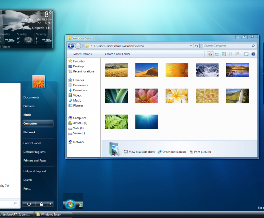Click the refresh button beside address bar

click(x=196, y=46)
